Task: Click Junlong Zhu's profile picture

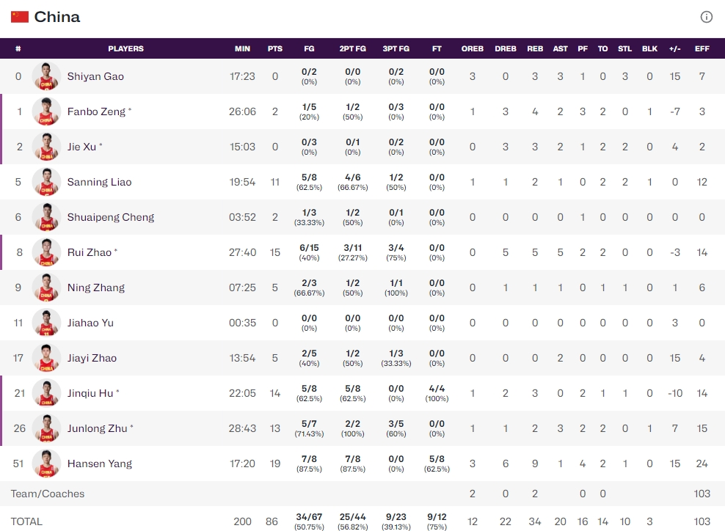Action: [46, 428]
